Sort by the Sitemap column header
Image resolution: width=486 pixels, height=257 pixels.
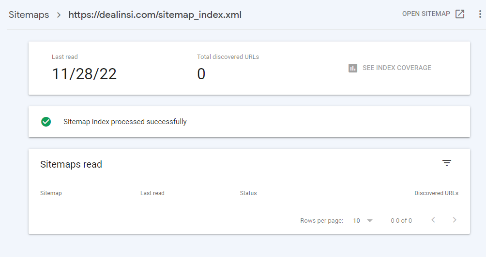tap(51, 193)
